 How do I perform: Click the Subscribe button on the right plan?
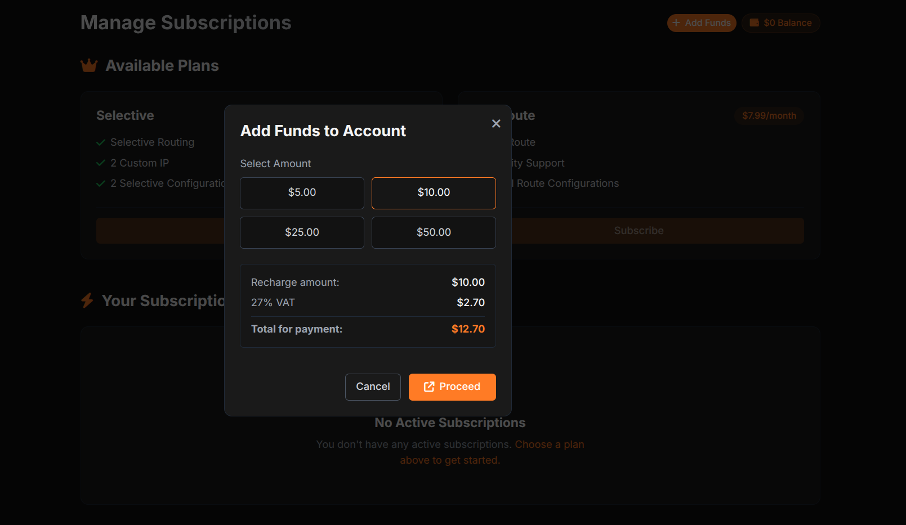(639, 231)
